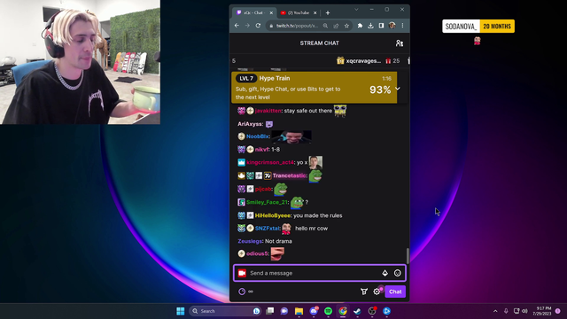Screen dimensions: 567x319
Task: Click the chat scrollbar thumb
Action: click(408, 256)
